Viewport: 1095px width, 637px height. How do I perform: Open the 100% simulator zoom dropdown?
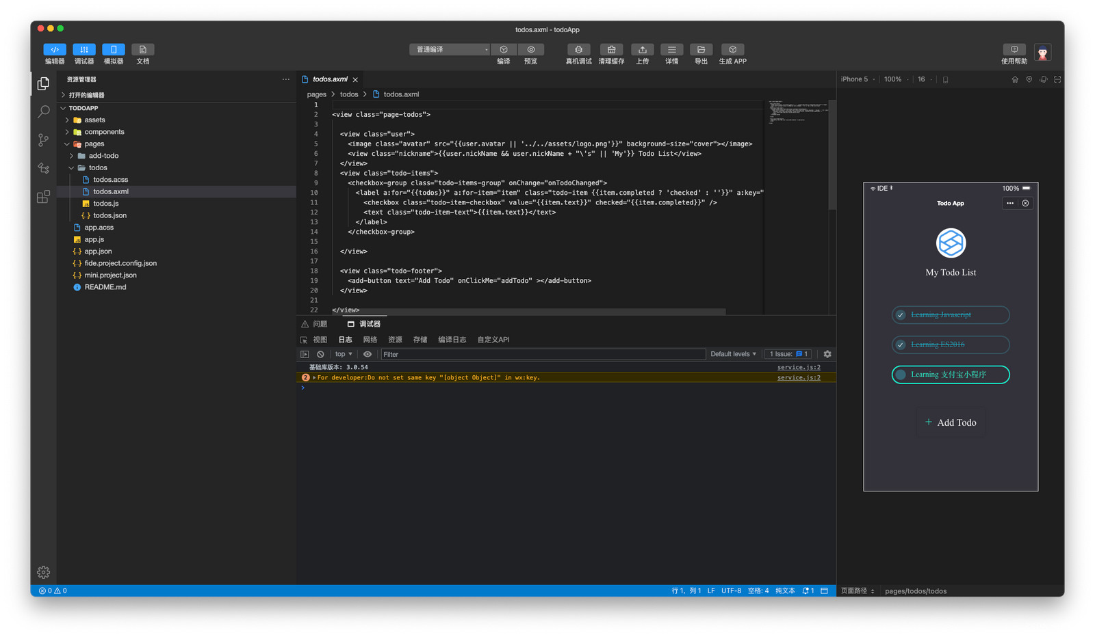pyautogui.click(x=895, y=79)
